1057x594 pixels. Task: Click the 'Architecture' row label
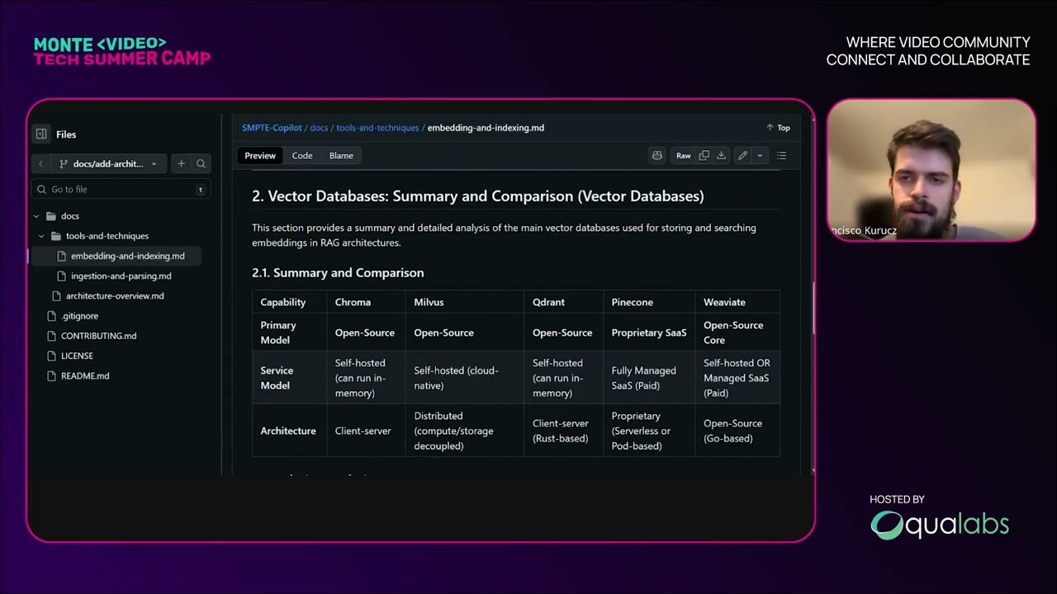coord(288,431)
